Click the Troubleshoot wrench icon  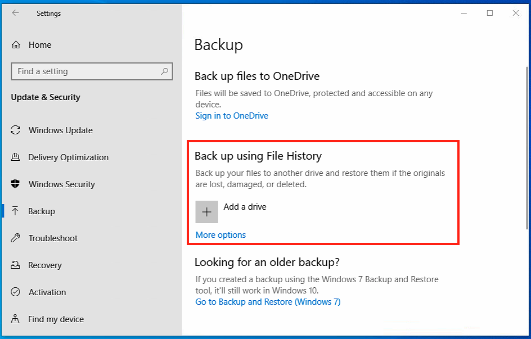16,238
